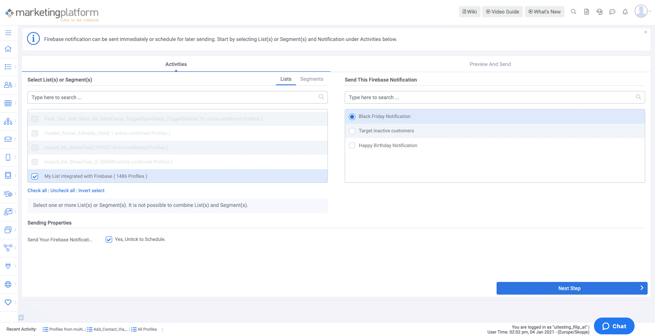Click the search magnifier in top header
The image size is (655, 336).
click(x=574, y=12)
